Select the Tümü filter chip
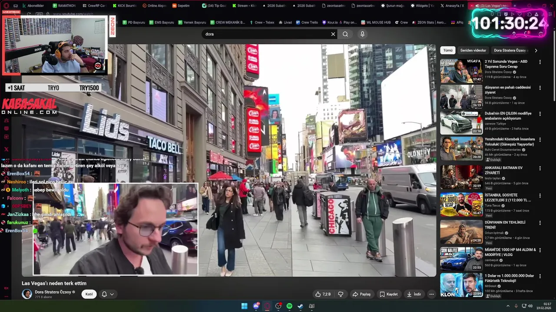Screen dimensions: 556x312 coord(448,50)
